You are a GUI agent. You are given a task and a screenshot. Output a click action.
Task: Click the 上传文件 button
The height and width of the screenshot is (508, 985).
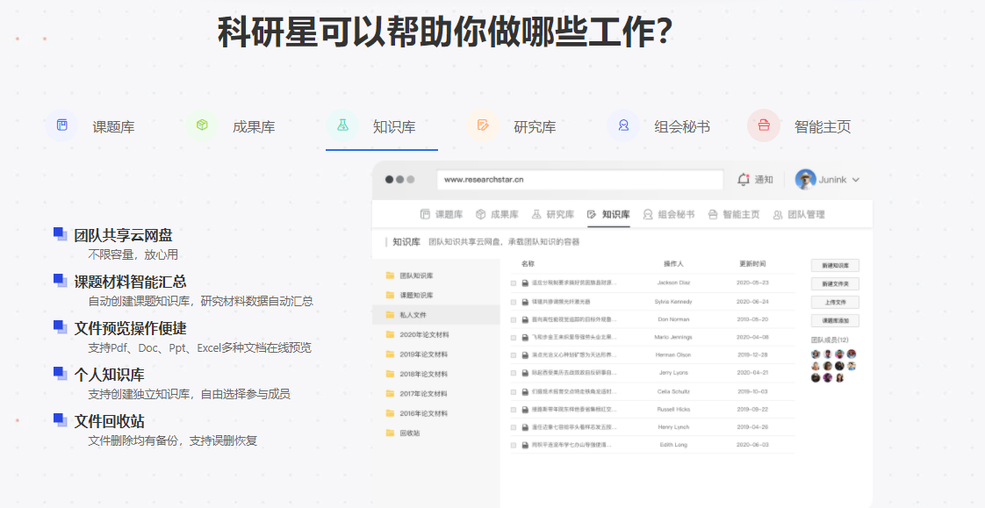(x=835, y=303)
